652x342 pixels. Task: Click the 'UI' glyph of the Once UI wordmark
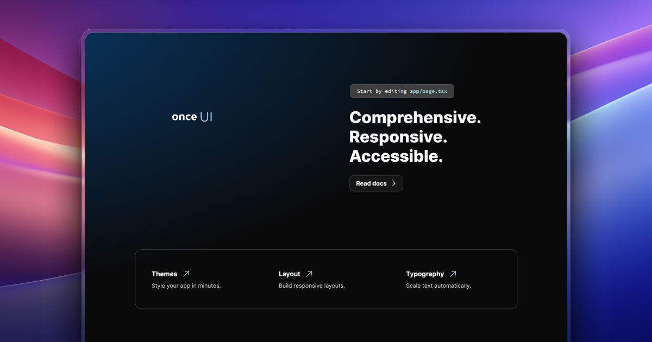click(206, 116)
